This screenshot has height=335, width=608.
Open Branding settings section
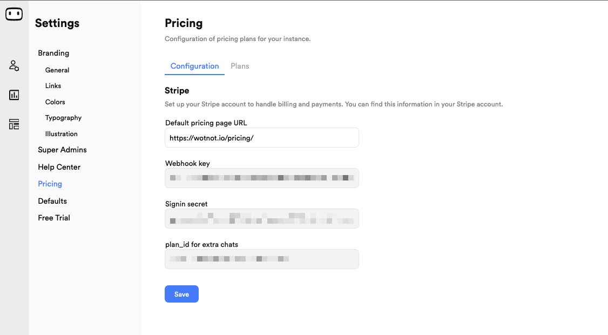tap(53, 53)
